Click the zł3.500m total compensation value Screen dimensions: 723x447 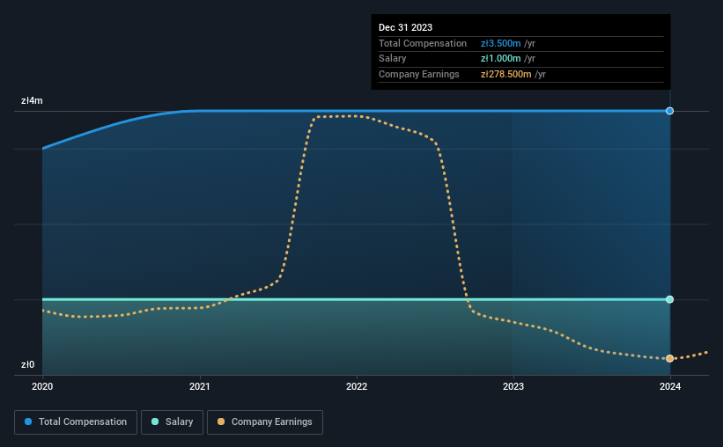pyautogui.click(x=501, y=43)
